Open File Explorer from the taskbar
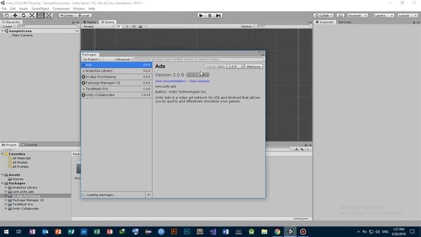421x237 pixels. 264,232
